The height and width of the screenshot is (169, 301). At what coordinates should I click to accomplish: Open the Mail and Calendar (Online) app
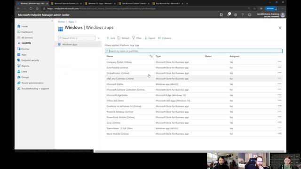pyautogui.click(x=120, y=79)
